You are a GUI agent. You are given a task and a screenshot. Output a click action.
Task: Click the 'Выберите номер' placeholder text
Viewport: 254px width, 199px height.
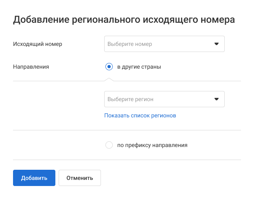coord(129,44)
